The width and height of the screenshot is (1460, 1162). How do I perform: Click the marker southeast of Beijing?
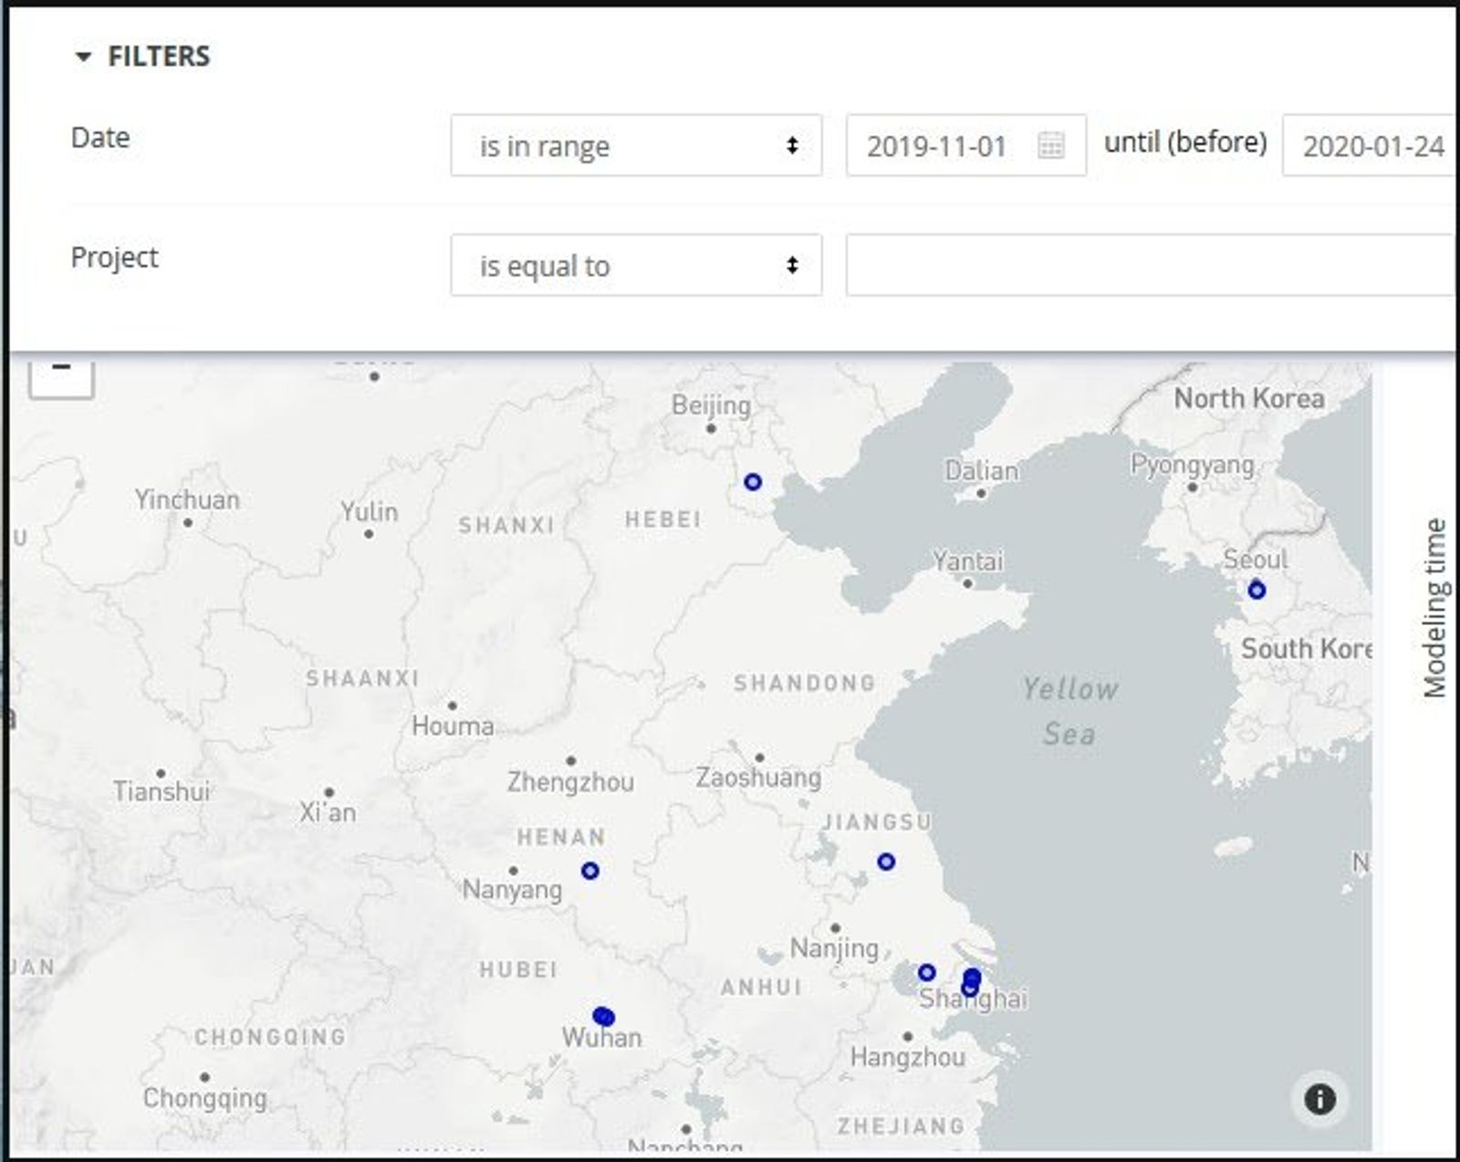click(753, 482)
